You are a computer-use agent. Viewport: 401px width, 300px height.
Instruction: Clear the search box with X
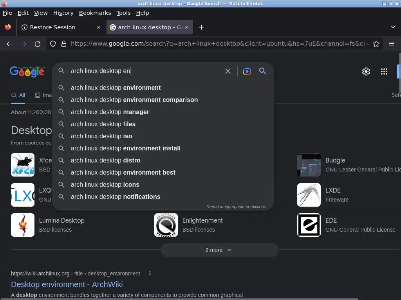coord(228,71)
